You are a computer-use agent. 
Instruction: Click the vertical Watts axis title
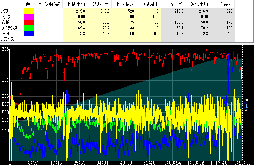click(246, 105)
